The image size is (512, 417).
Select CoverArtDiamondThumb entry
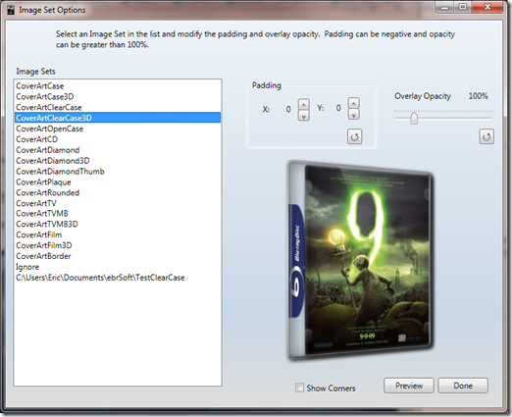pos(118,172)
